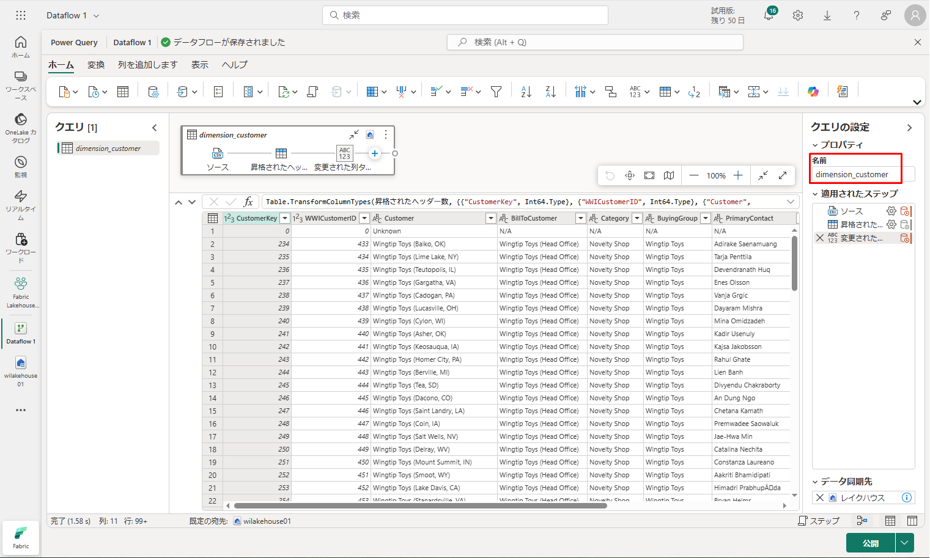Toggle diagram view in the status bar
This screenshot has width=930, height=558.
(x=862, y=521)
